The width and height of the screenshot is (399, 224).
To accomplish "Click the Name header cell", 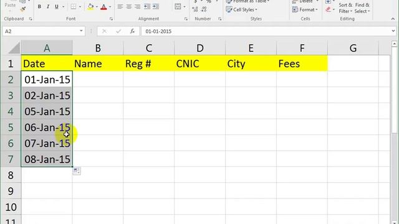I will 98,63.
